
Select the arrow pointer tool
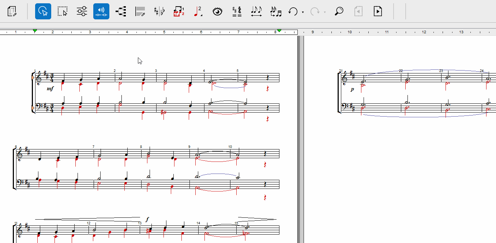[x=43, y=11]
